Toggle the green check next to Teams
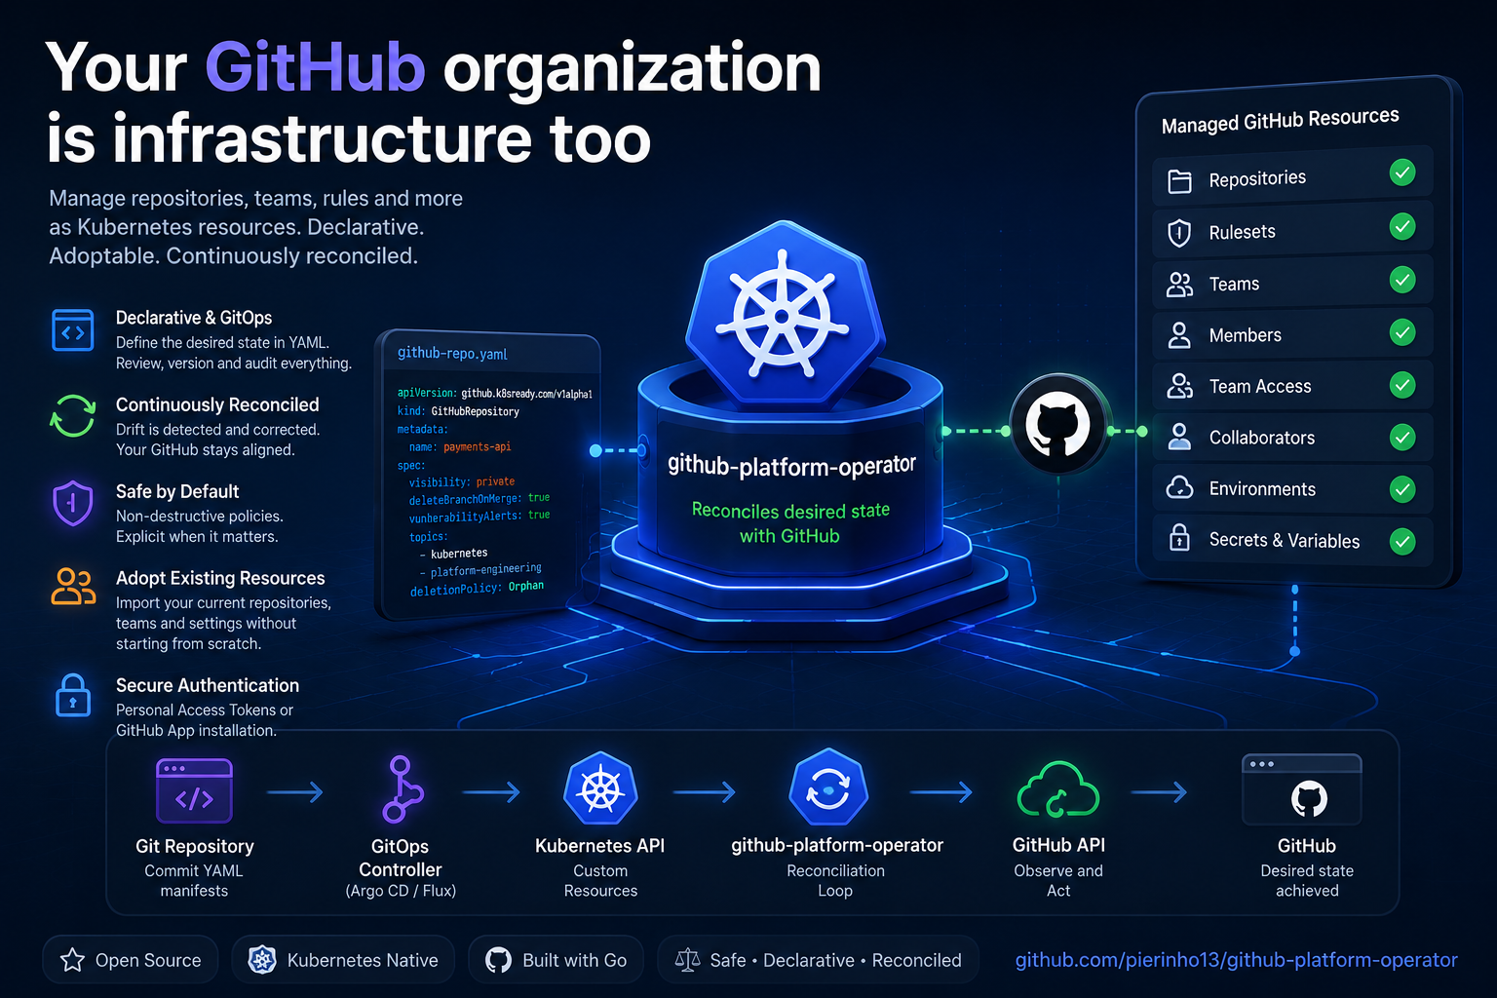Screen dimensions: 1497x998 click(x=1402, y=280)
